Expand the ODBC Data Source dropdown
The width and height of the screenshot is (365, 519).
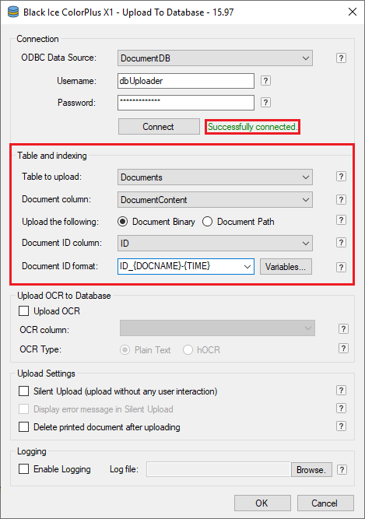coord(215,58)
